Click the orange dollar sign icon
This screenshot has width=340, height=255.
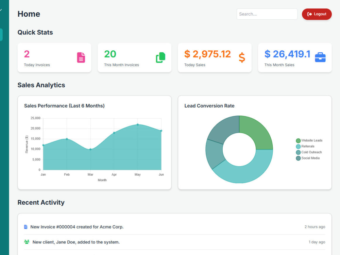(242, 57)
